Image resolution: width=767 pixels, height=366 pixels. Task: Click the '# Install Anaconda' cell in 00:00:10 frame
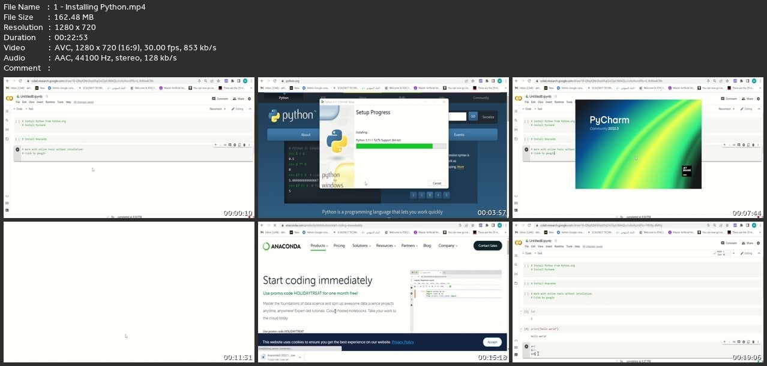pos(134,139)
